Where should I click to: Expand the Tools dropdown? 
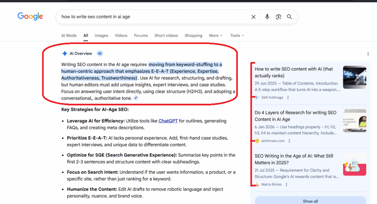[x=237, y=35]
